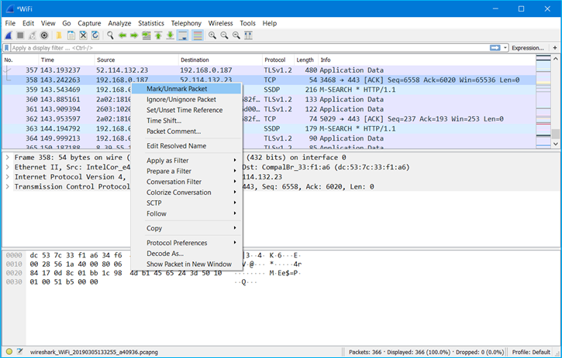Choose Decode As... entry
This screenshot has width=562, height=358.
point(186,254)
